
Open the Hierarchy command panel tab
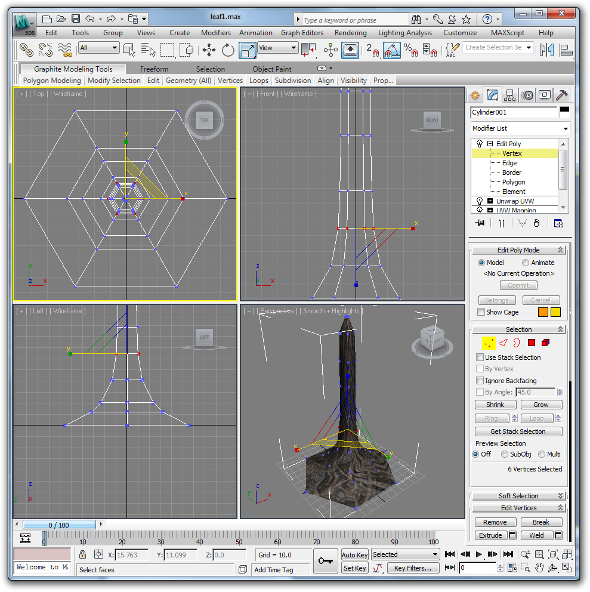click(509, 95)
